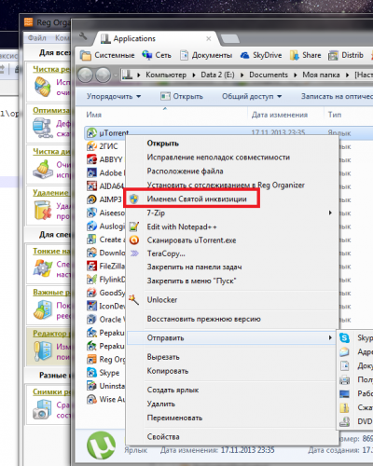
Task: Select the Skype shortcut icon in the file list
Action: [x=91, y=373]
